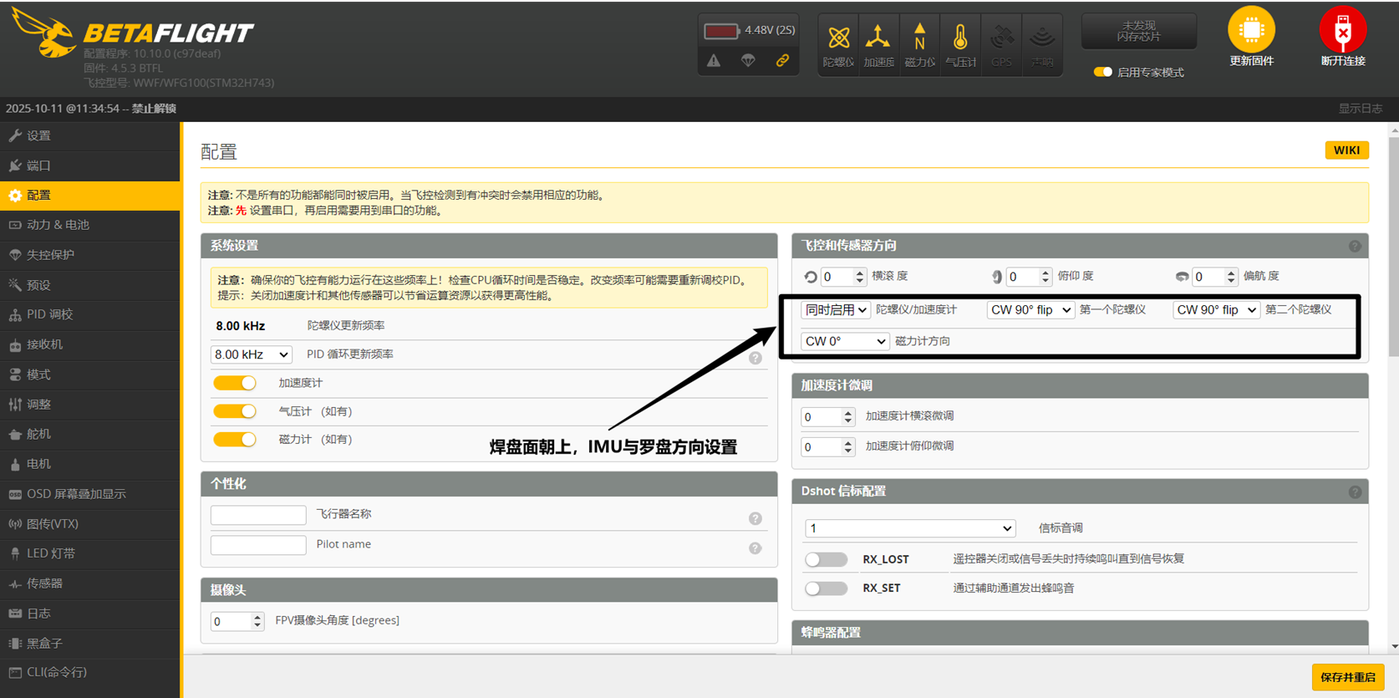The width and height of the screenshot is (1399, 698).
Task: Click the barometer (气压计) thermometer icon
Action: click(960, 38)
